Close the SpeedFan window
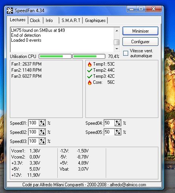Screen dimensions: 175x193 pos(153,9)
